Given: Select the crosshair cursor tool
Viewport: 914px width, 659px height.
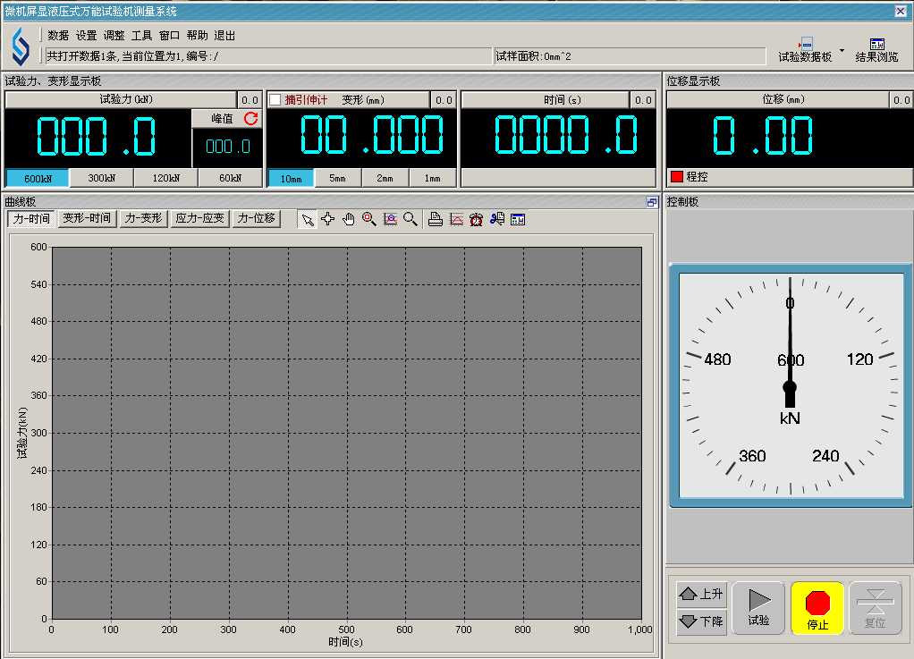Looking at the screenshot, I should tap(328, 219).
